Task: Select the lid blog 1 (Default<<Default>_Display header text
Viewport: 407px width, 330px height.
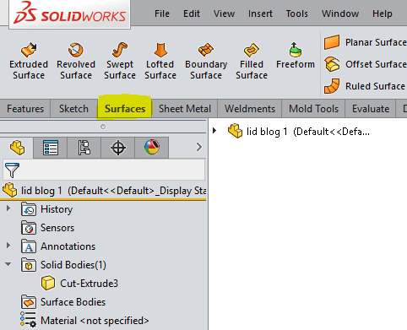Action: (114, 191)
